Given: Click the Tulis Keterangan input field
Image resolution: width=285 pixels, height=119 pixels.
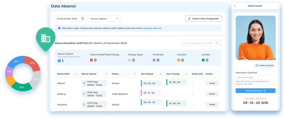Looking at the screenshot, I should tap(255, 77).
